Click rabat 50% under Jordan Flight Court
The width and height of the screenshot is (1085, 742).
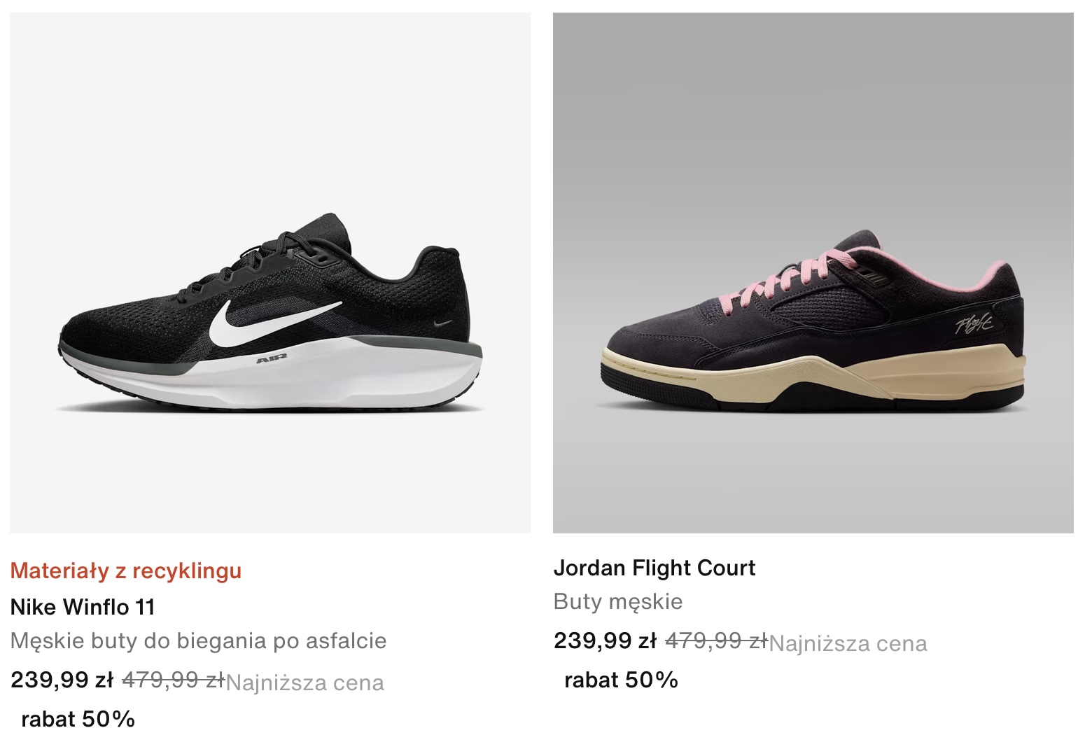point(622,680)
